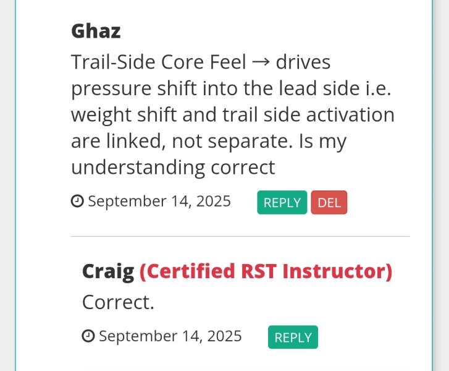Click the phrase "Trail-Side Core Feel"
The height and width of the screenshot is (371, 449).
click(x=159, y=62)
